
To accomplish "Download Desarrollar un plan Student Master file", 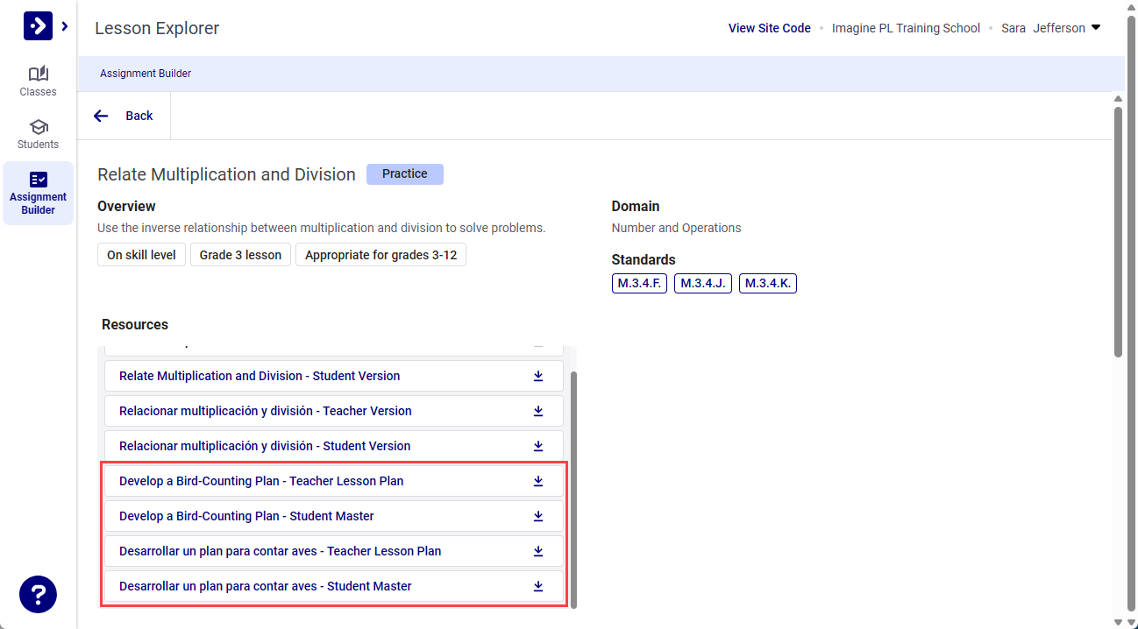I will point(538,586).
